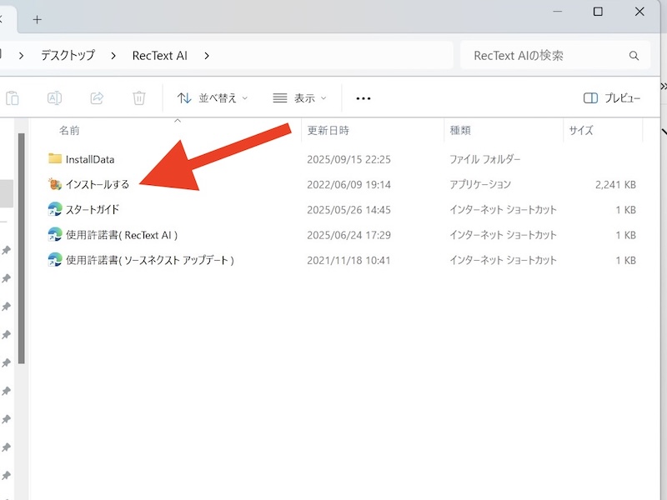Select the Rename icon in the toolbar
667x500 pixels.
pyautogui.click(x=55, y=97)
